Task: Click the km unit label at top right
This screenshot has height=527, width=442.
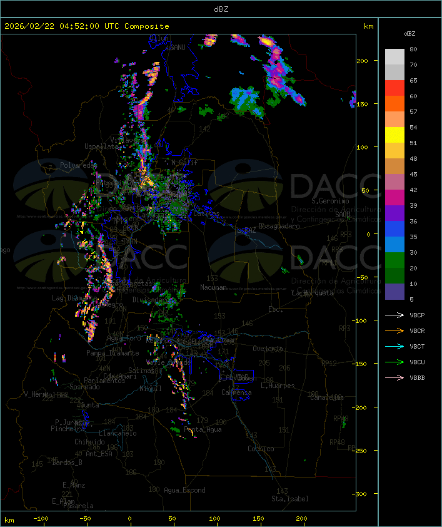Action: 368,26
